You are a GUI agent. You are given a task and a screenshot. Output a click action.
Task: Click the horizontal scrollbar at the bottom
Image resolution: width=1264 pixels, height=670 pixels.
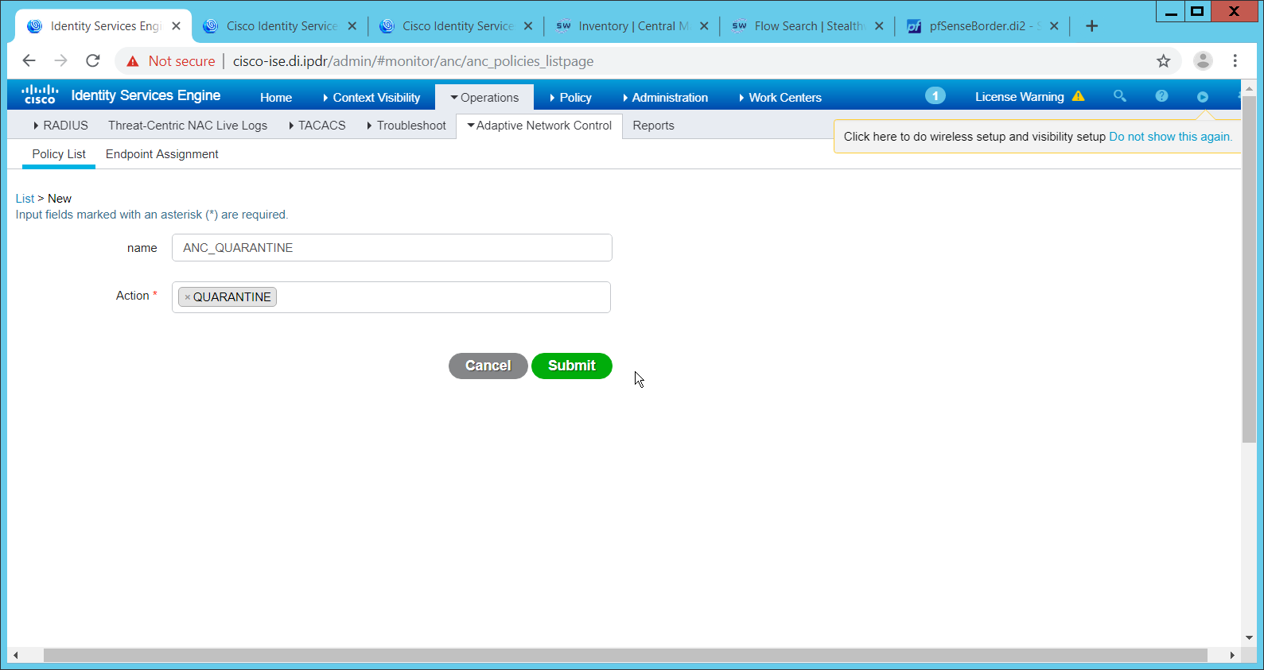click(624, 656)
